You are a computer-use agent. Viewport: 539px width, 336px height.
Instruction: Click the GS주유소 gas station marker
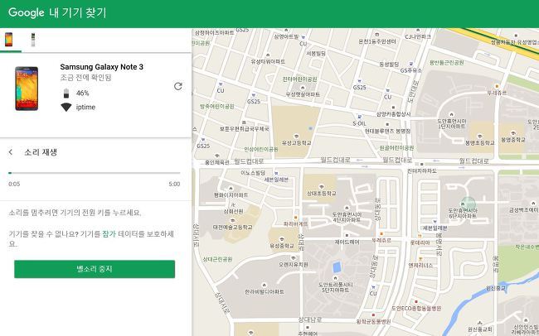(x=411, y=65)
